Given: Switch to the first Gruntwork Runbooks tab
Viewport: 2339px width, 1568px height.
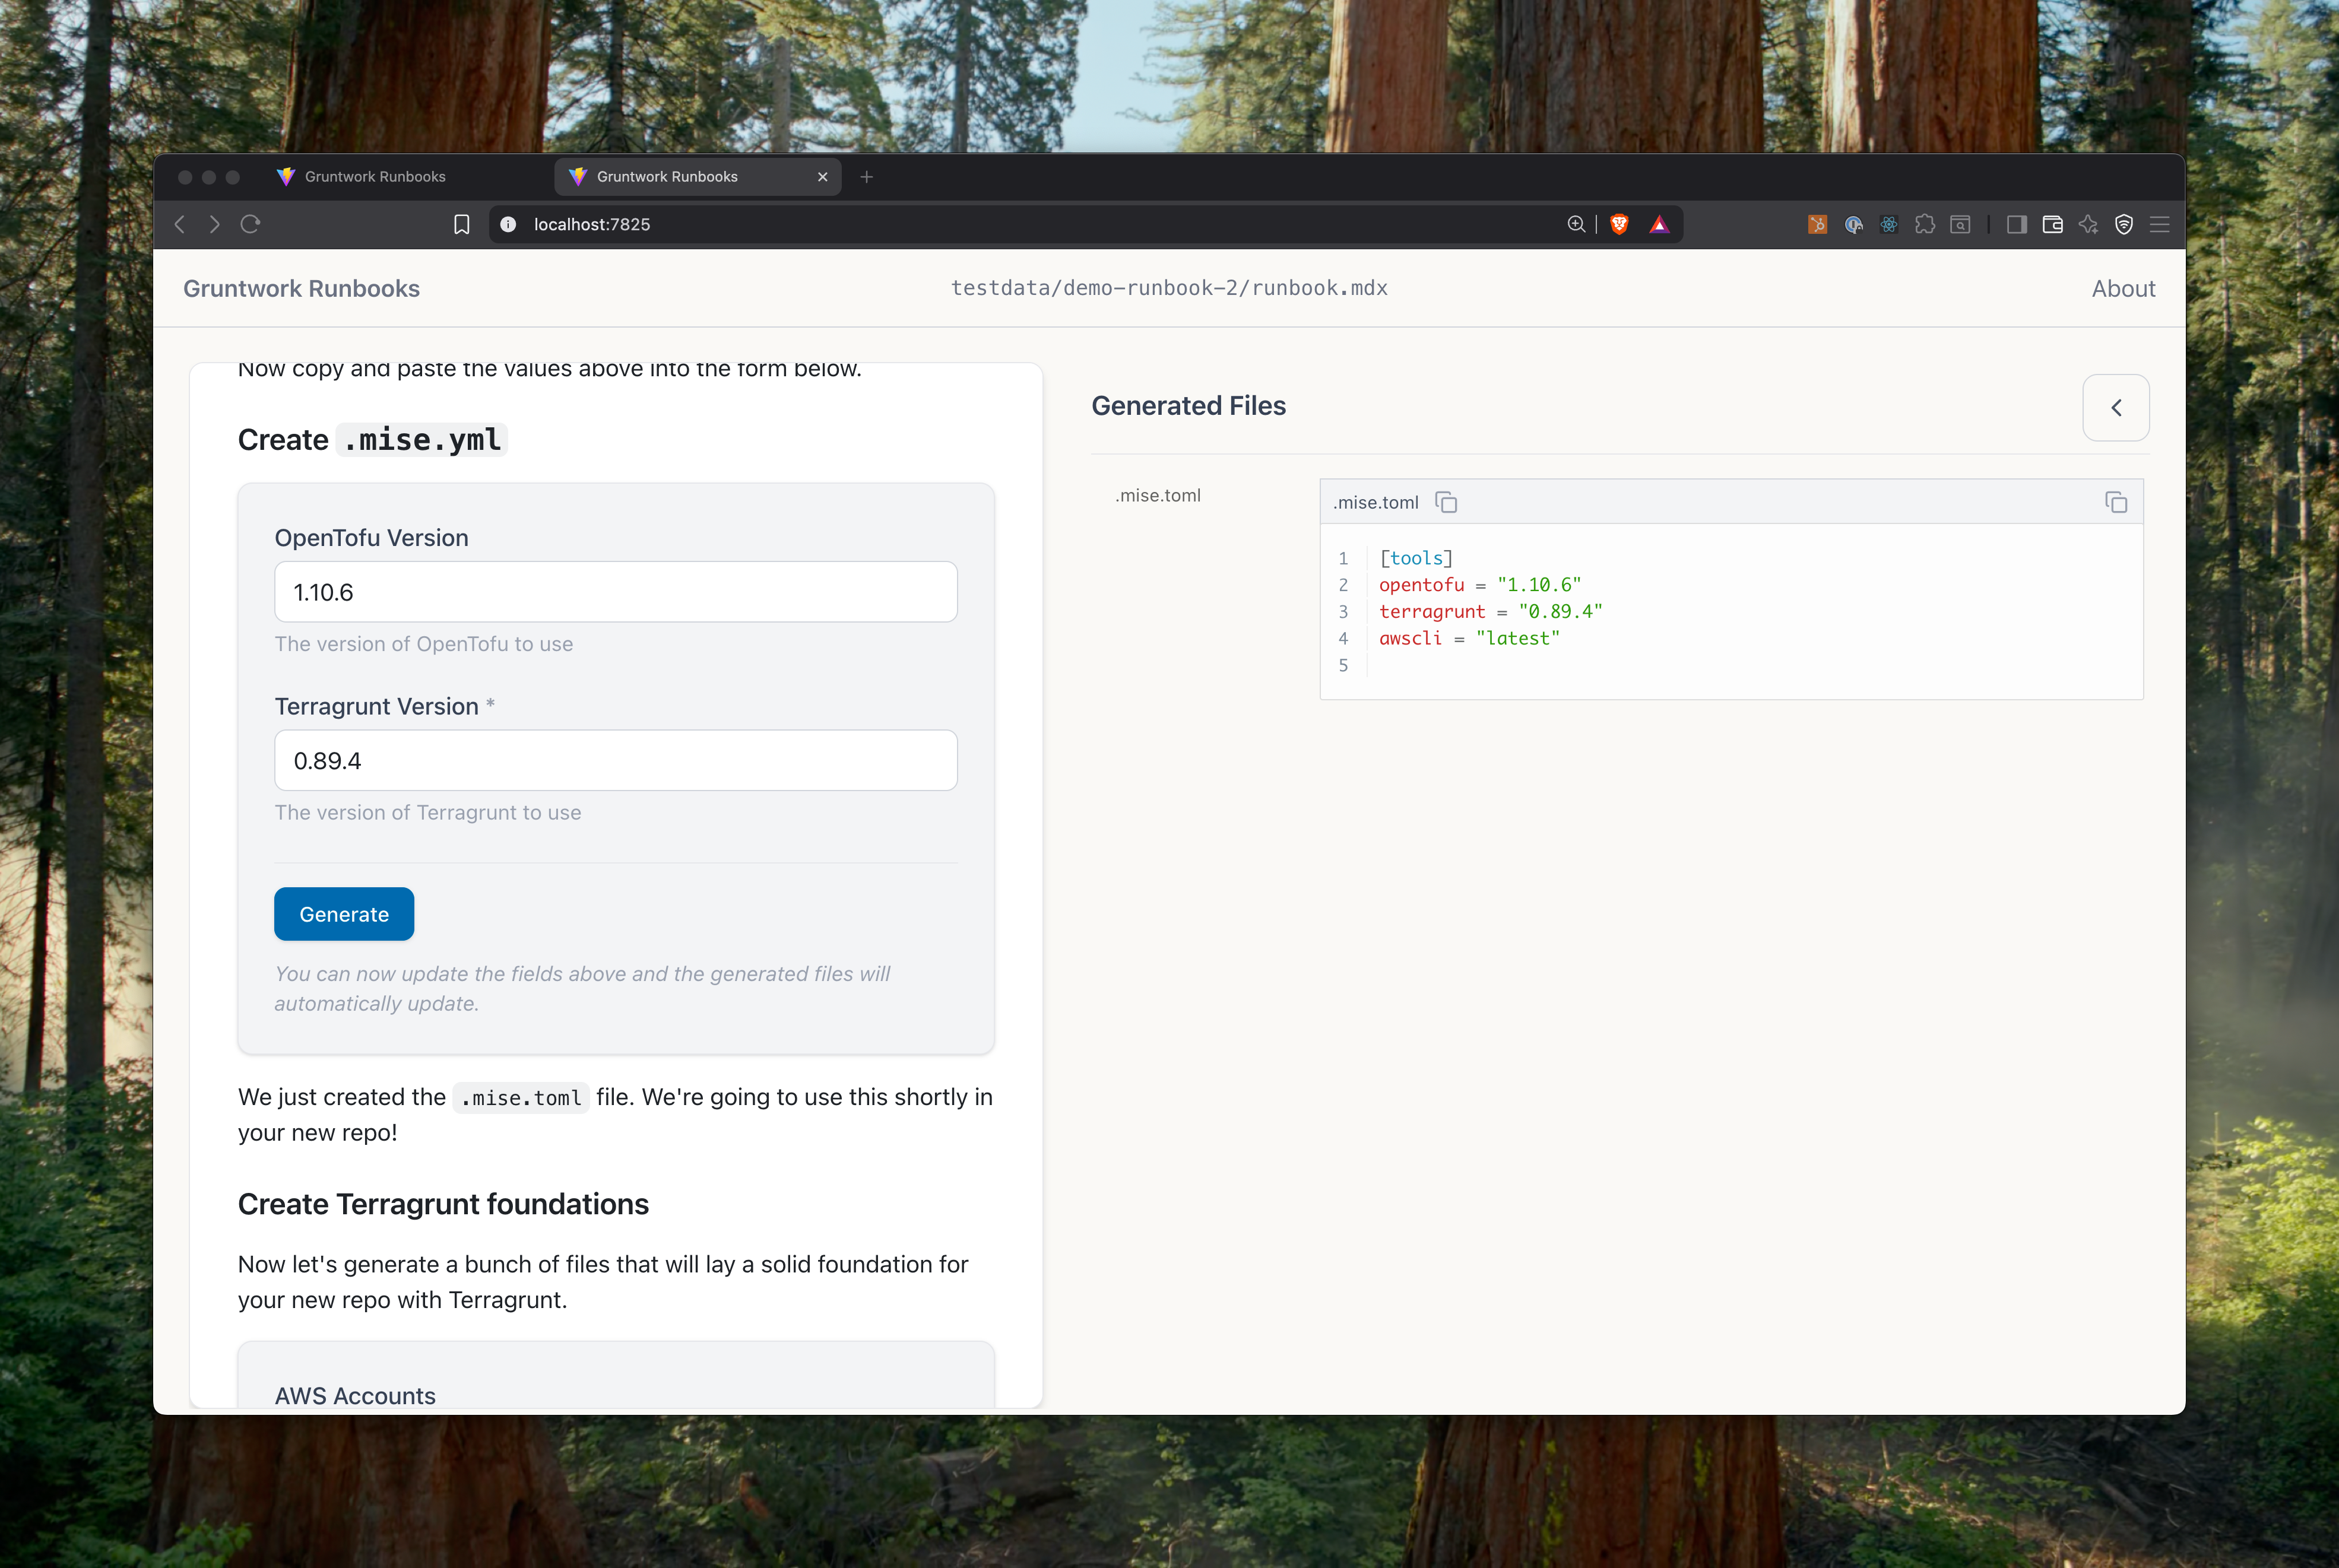Looking at the screenshot, I should coord(374,177).
